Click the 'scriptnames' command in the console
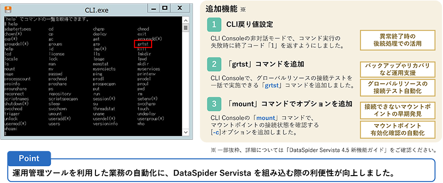443x183 pixels. click(x=17, y=99)
